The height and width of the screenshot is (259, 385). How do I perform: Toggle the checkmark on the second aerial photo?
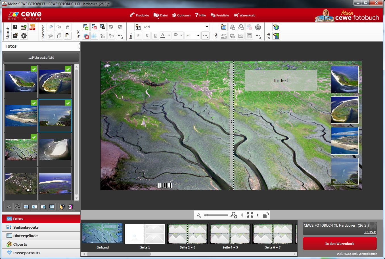click(68, 69)
